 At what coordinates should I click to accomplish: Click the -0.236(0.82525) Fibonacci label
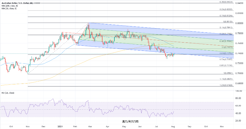(x=226, y=10)
